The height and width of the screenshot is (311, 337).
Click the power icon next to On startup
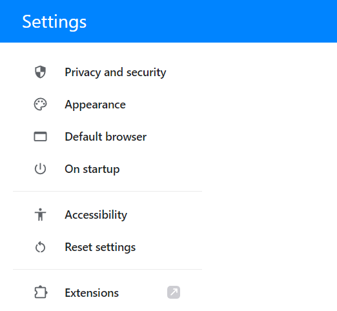point(40,169)
